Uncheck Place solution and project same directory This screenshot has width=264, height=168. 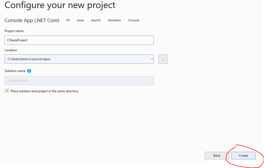coord(7,91)
